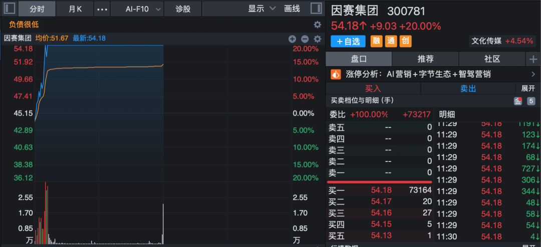Open the 诊股 stock diagnosis view

[183, 9]
